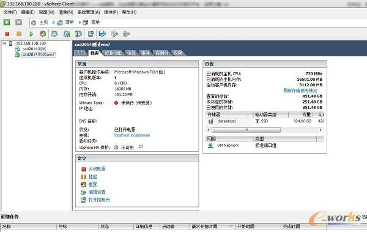Sort storage by 存储器 column header

coord(229,114)
